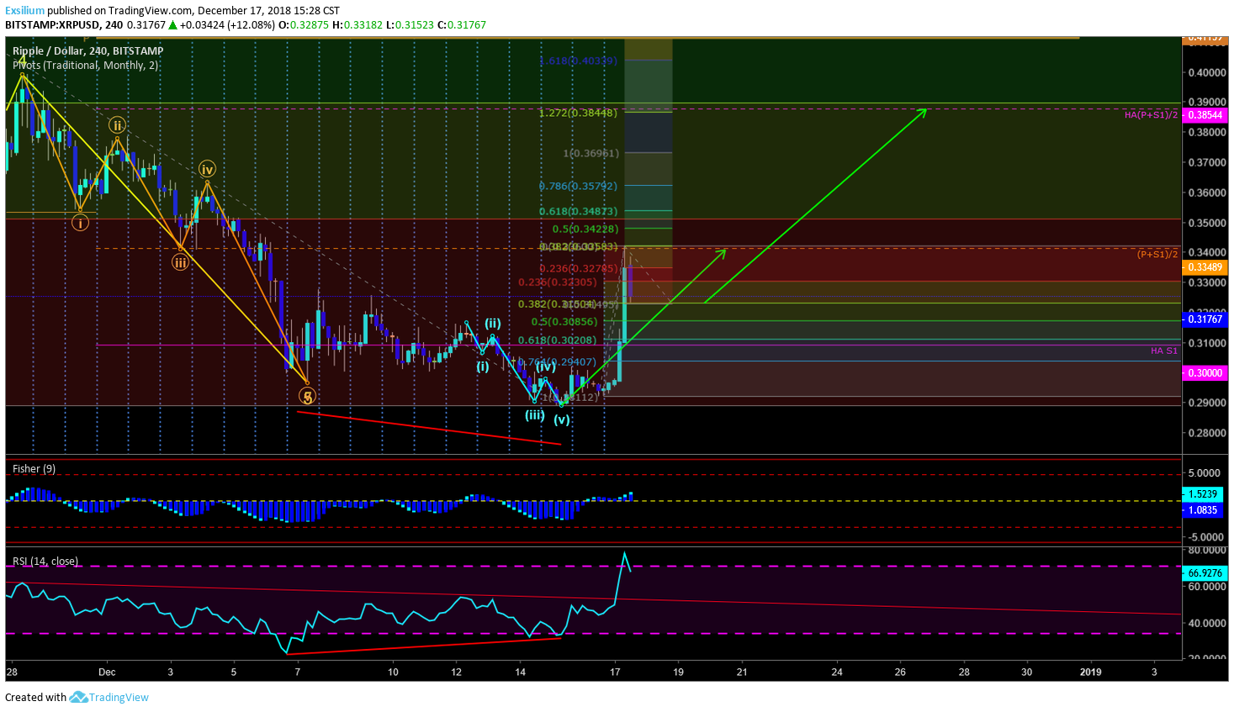Click the 1(0.36961) Fibonacci level label
The height and width of the screenshot is (712, 1234).
[x=591, y=154]
